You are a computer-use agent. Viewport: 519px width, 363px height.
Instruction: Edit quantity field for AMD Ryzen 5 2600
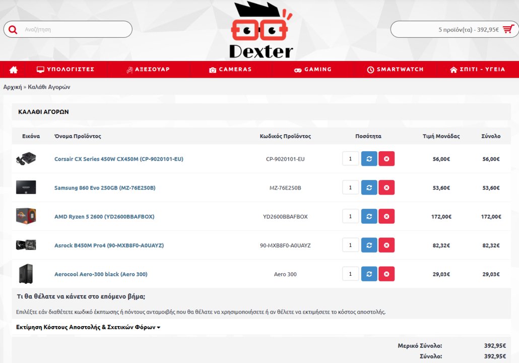point(351,216)
